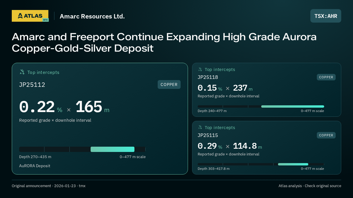Click the '0–477 m scale' label under JP25112
Screen dimensions: 353x198
(133, 157)
